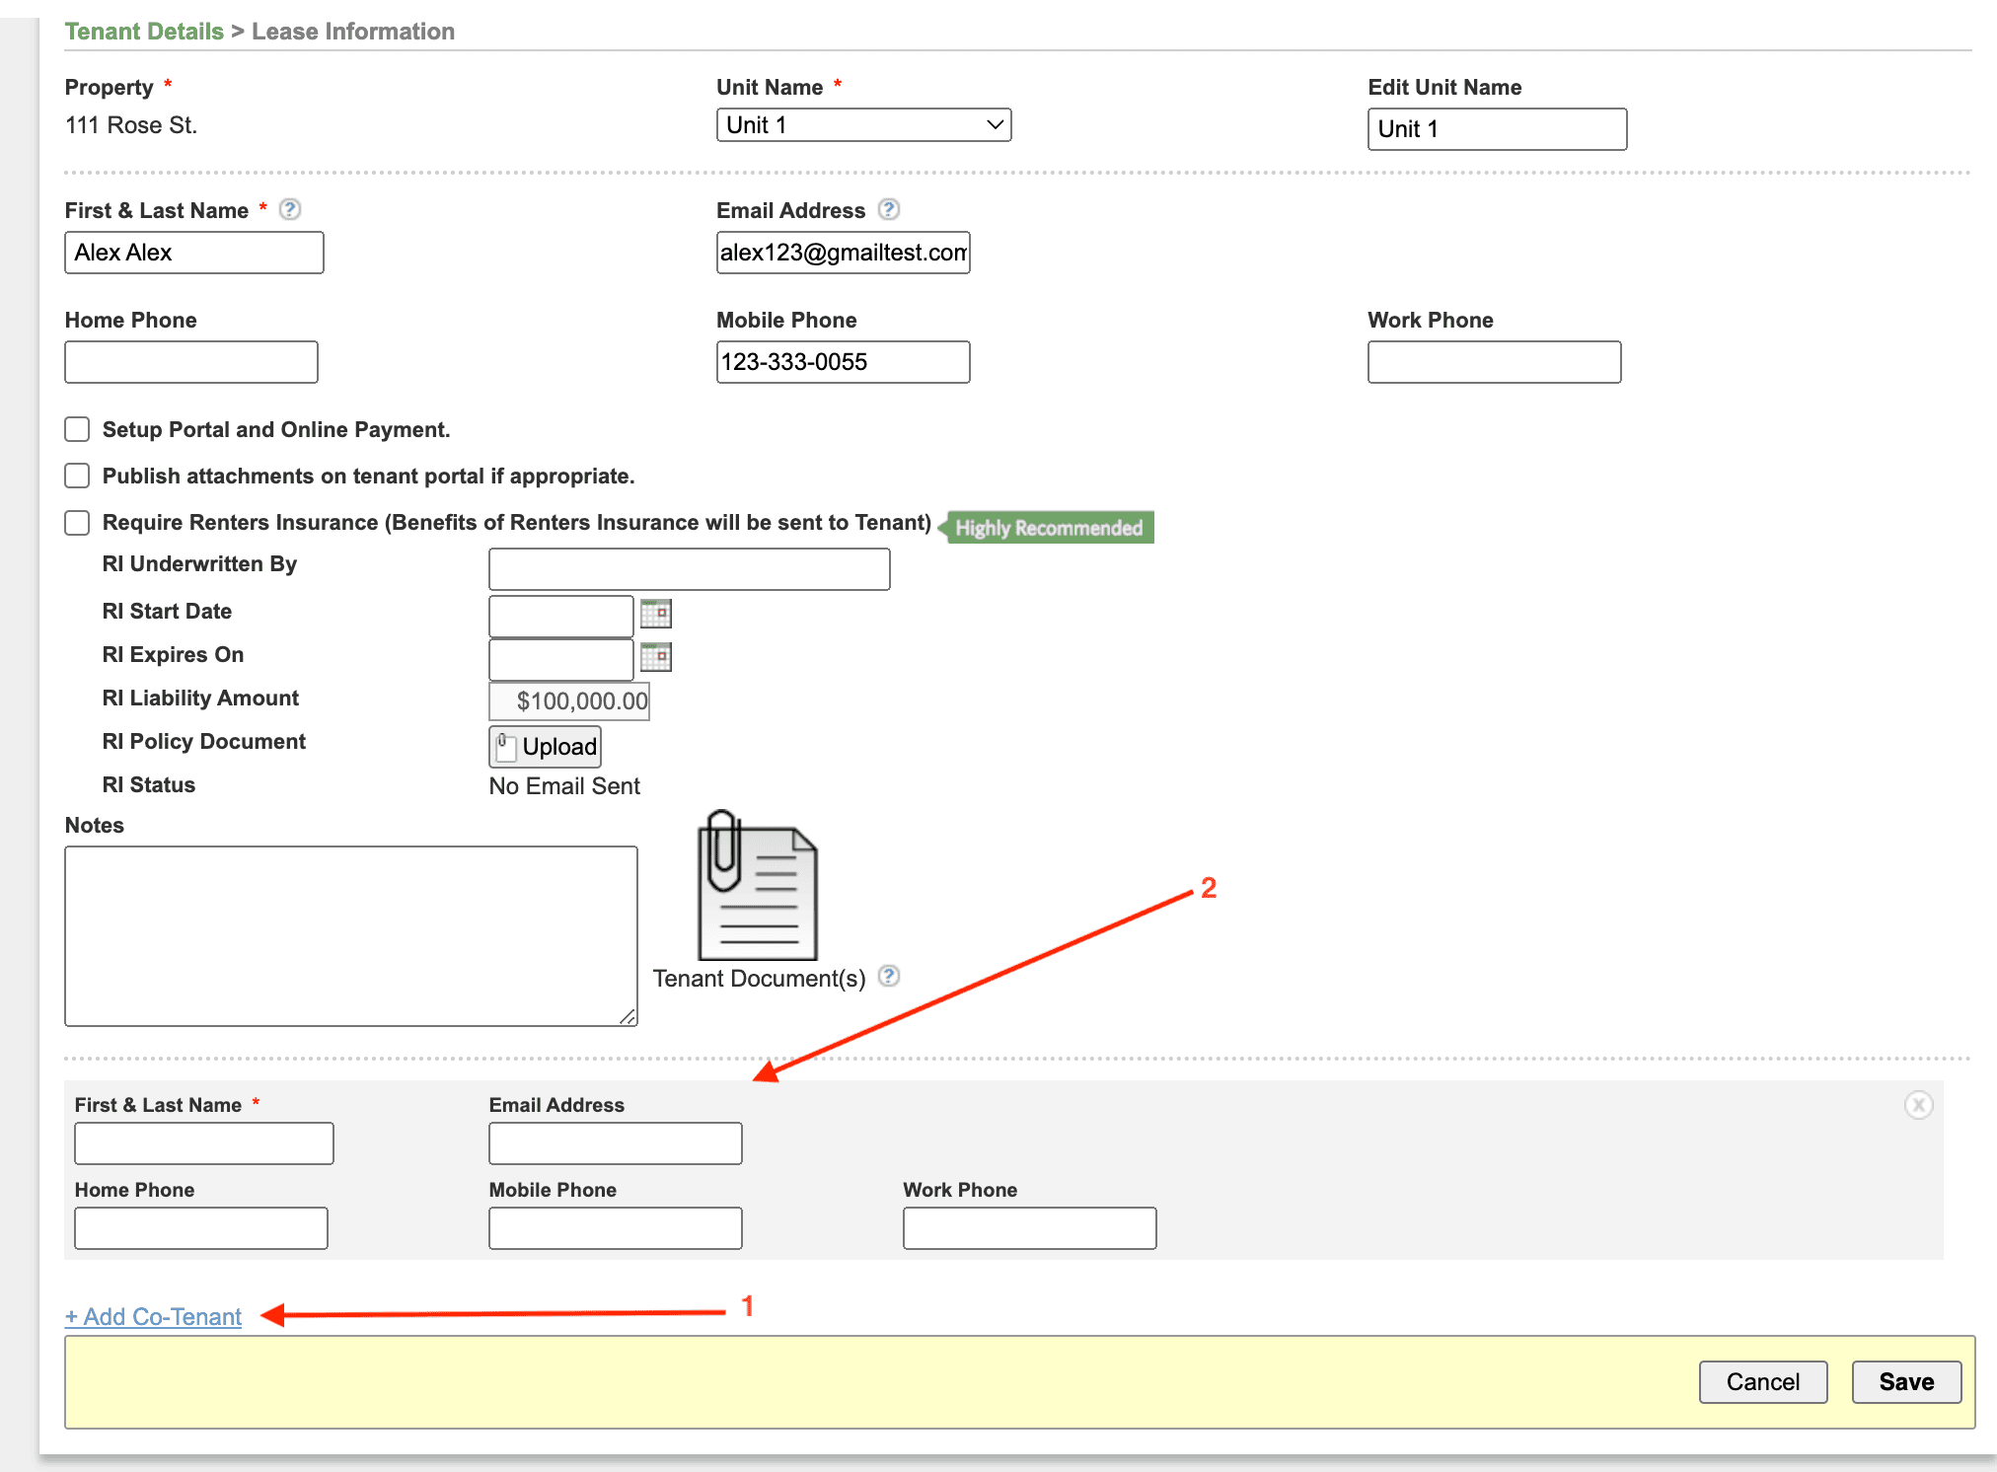Image resolution: width=1997 pixels, height=1472 pixels.
Task: Click the Tenant Document(s) paperclip attachment icon
Action: (x=756, y=886)
